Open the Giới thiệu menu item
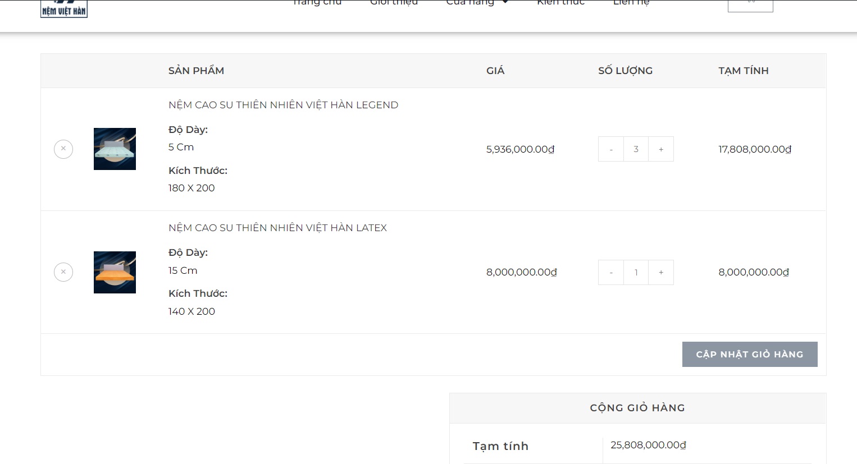The image size is (857, 464). pos(394,3)
